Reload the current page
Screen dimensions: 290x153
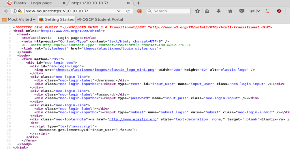tap(128, 11)
